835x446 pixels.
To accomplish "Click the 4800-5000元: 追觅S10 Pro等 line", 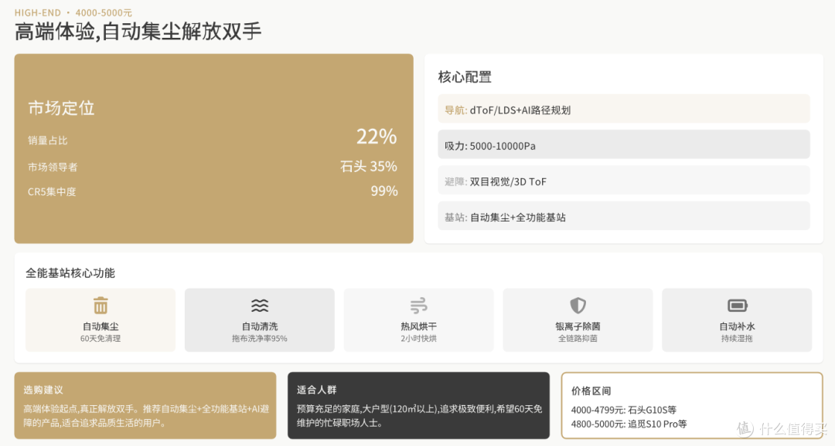I will [x=629, y=424].
